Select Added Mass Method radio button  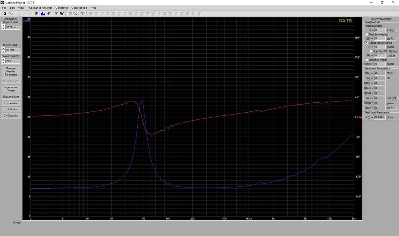[367, 43]
